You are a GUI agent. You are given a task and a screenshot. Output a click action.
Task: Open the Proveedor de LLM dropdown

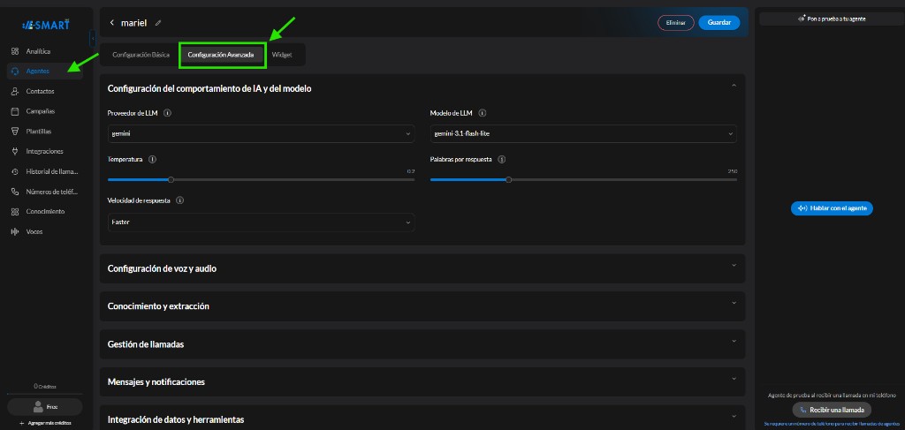[x=261, y=133]
